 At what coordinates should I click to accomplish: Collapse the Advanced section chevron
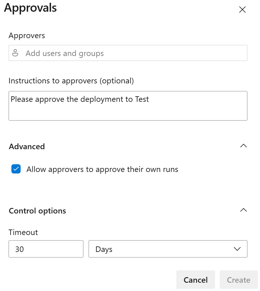click(x=243, y=146)
